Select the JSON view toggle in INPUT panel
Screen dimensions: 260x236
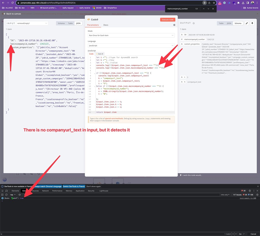point(78,23)
